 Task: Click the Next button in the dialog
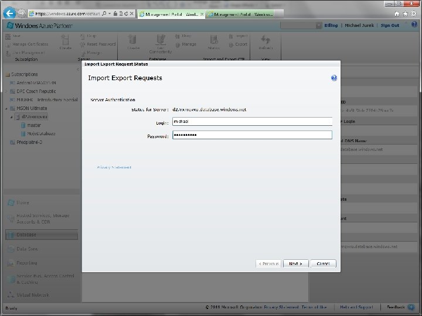coord(295,263)
